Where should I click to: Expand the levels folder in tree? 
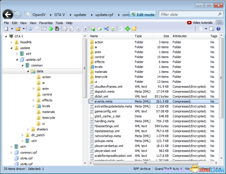(33, 106)
